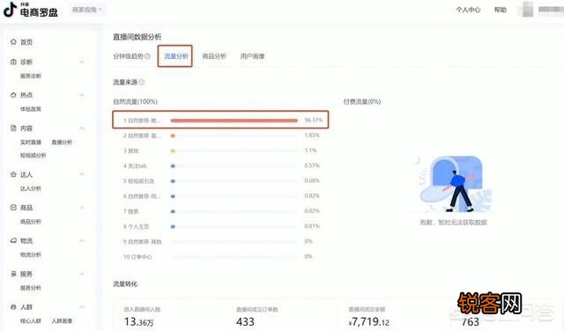Click 帮助 in the top bar
This screenshot has height=331, width=564.
tap(501, 10)
